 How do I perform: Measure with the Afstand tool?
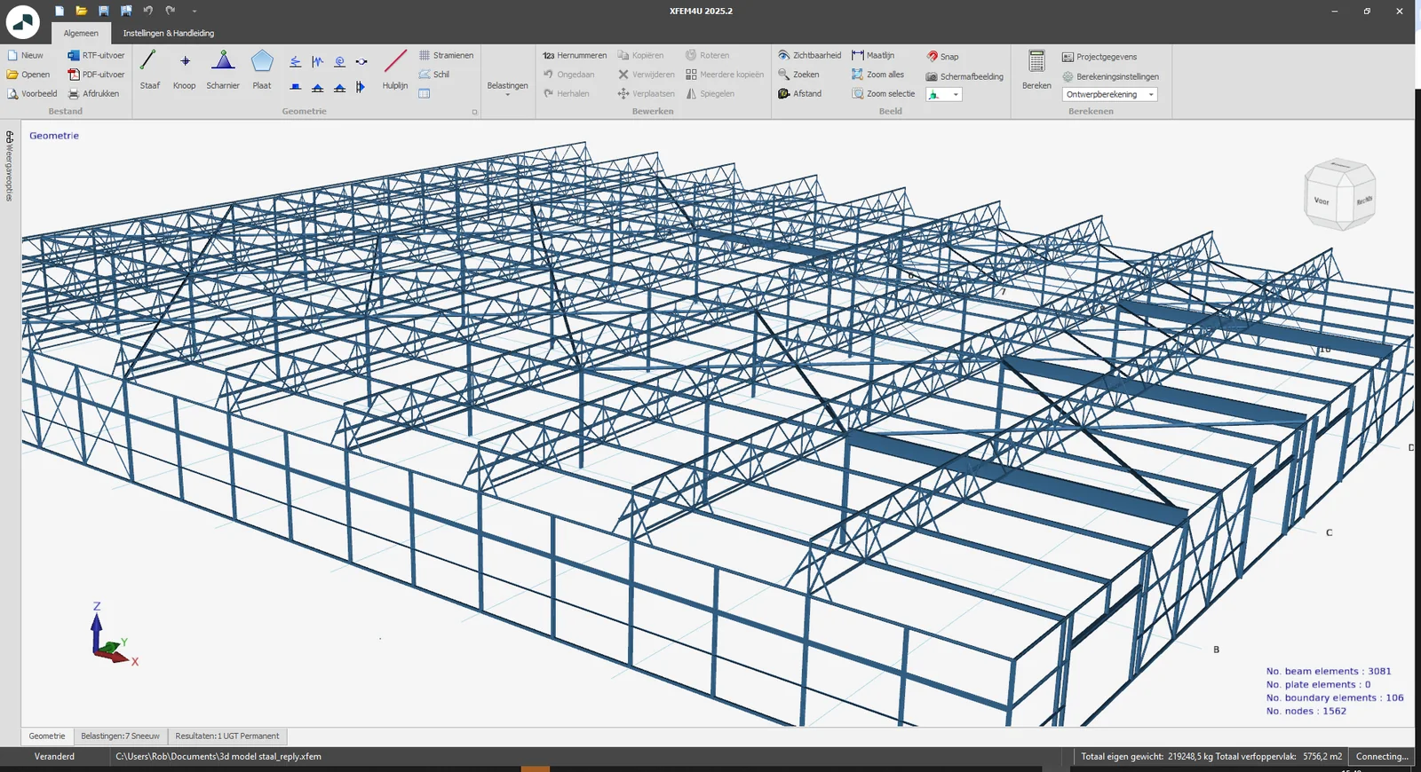point(799,93)
